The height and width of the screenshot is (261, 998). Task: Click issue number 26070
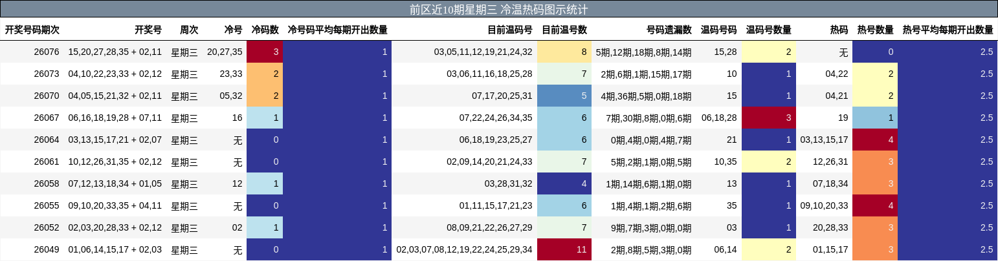click(47, 96)
